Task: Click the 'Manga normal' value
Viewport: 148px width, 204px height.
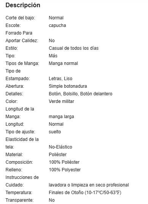Action: 63,63
